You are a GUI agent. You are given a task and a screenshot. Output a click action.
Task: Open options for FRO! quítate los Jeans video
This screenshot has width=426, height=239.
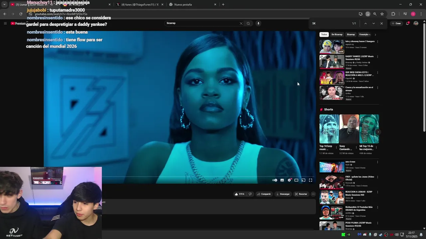click(x=377, y=177)
